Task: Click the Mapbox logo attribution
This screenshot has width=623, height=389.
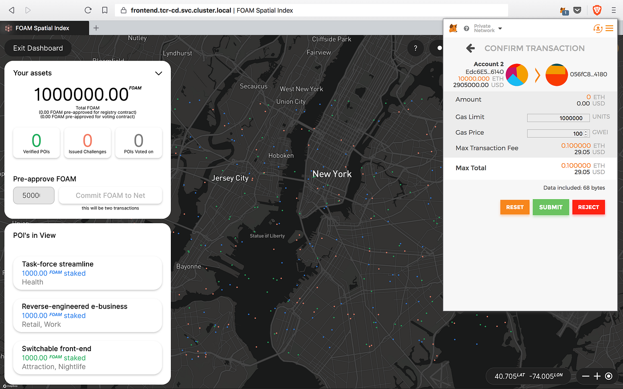Action: [10, 386]
